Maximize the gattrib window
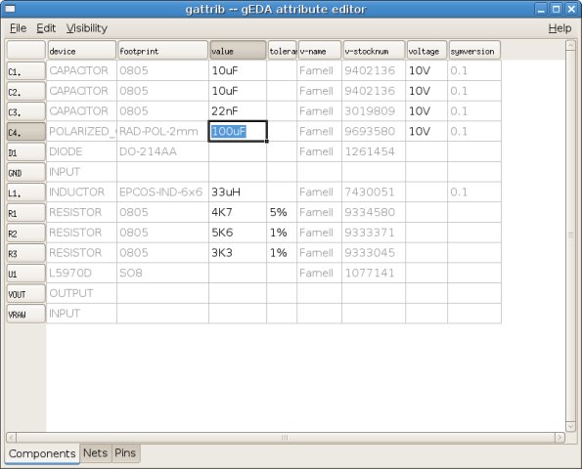 pos(556,9)
